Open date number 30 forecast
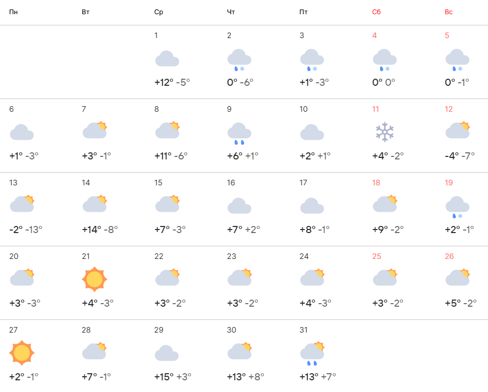 coord(232,330)
